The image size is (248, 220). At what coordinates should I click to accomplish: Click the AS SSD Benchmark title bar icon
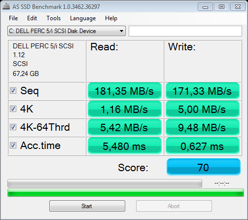[6, 6]
